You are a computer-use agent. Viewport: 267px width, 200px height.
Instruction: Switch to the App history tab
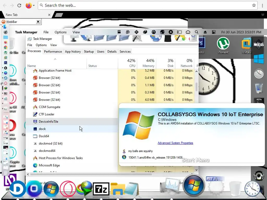[x=73, y=52]
